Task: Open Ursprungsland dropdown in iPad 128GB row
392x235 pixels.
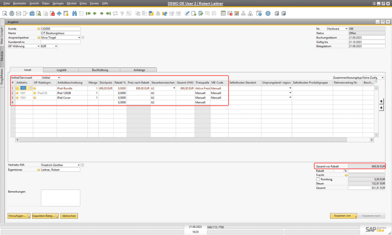Action: 290,93
